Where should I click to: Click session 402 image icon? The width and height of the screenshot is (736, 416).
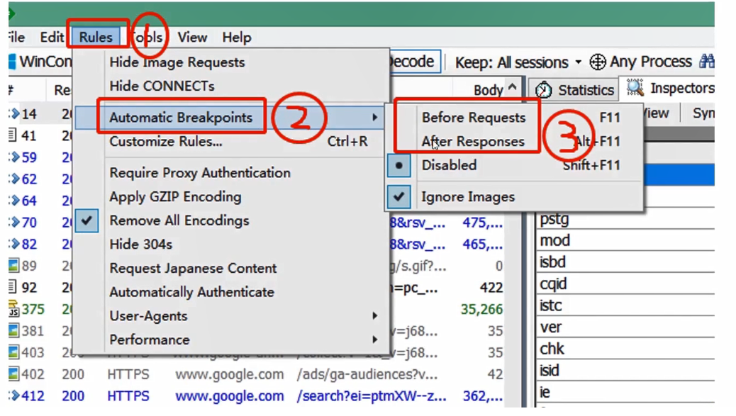point(14,374)
